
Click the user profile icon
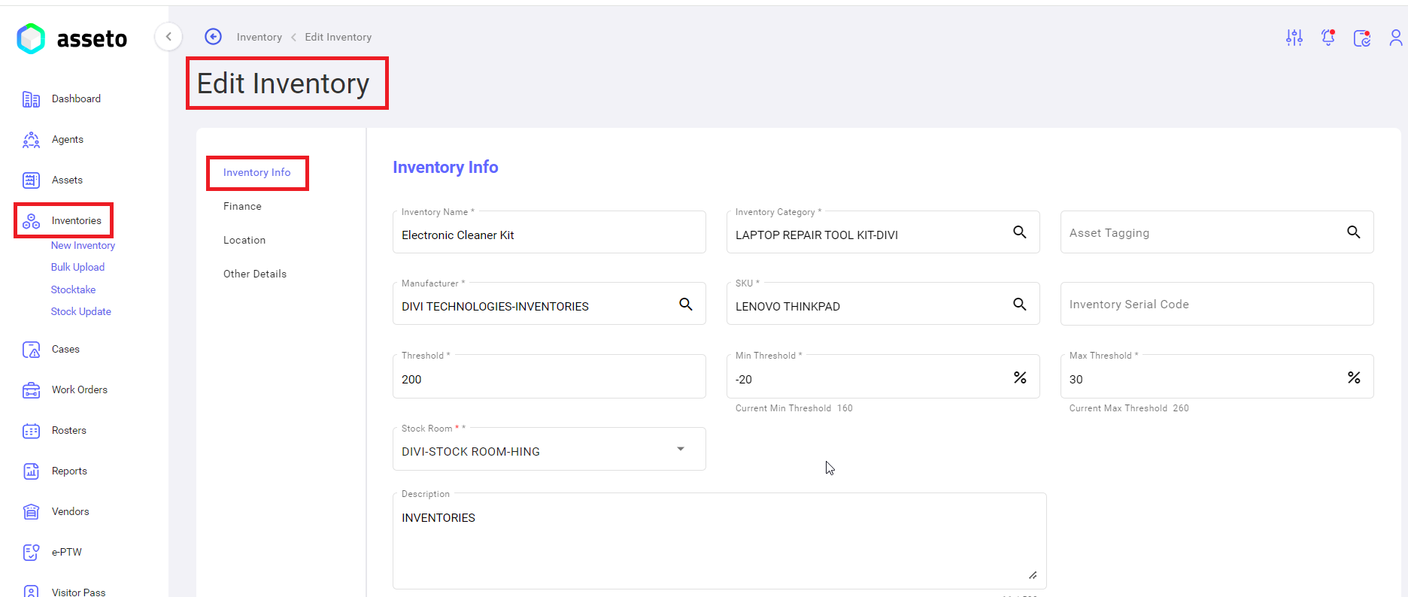[1395, 38]
